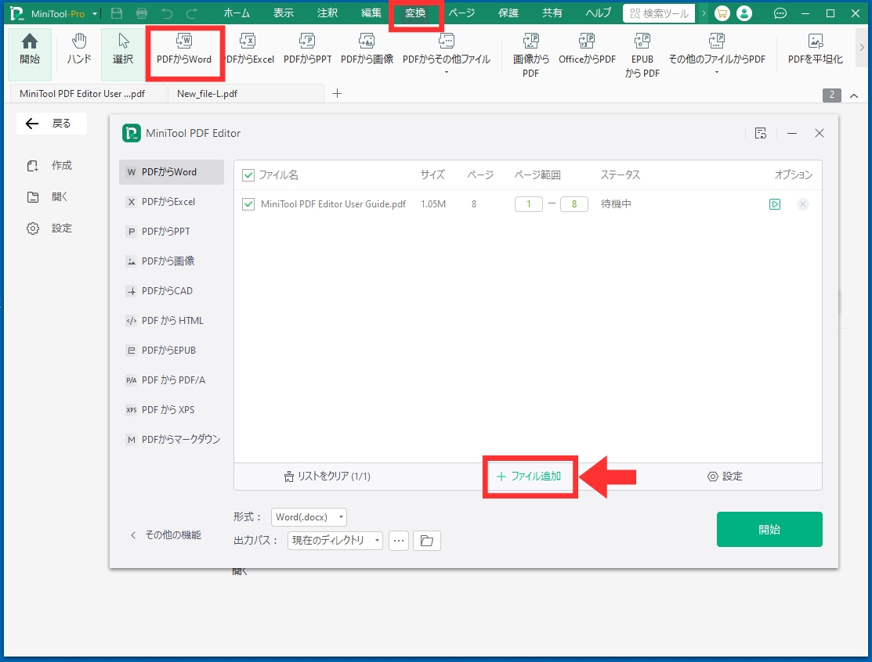Open the 出力パス 現在のディレクトリ dropdown
The image size is (872, 662).
335,541
